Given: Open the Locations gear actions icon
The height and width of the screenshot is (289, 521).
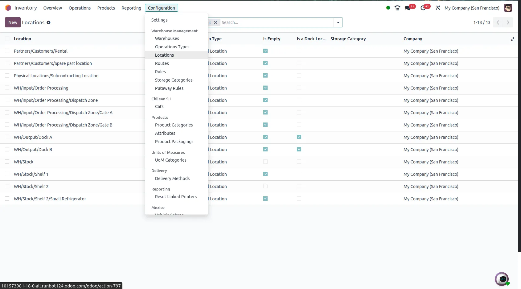Looking at the screenshot, I should (x=48, y=22).
